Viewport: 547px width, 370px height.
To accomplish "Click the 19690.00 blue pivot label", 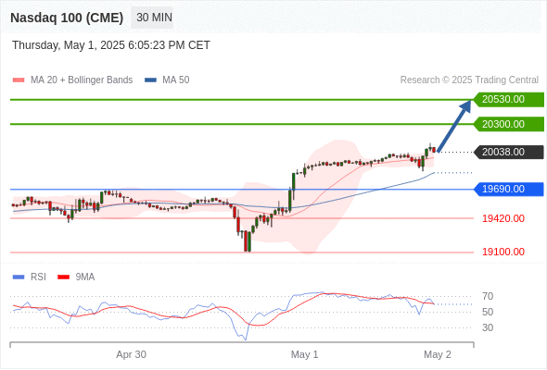I will pos(509,189).
